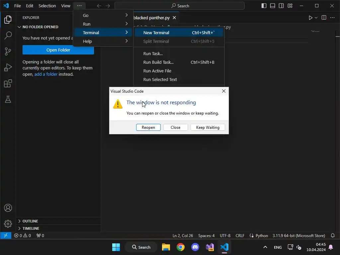Expand the TIMELINE section
This screenshot has width=340, height=255.
58,228
